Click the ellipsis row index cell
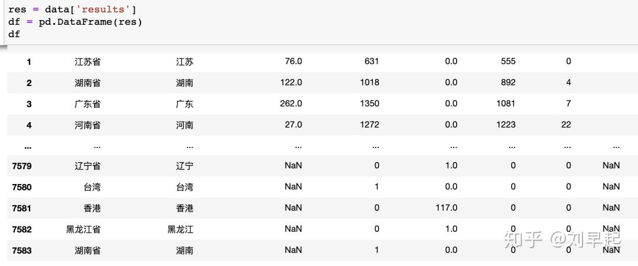 pyautogui.click(x=28, y=146)
